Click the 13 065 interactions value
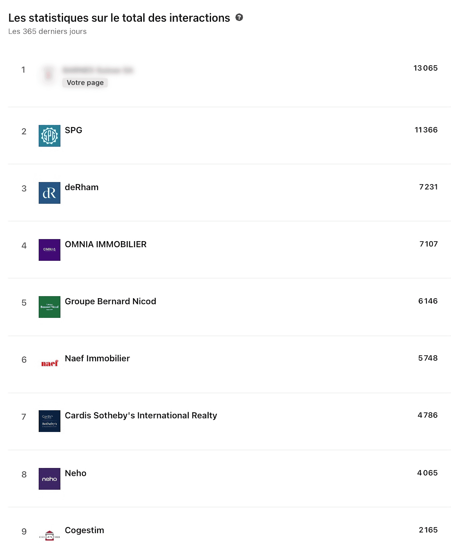This screenshot has width=463, height=559. click(x=425, y=68)
